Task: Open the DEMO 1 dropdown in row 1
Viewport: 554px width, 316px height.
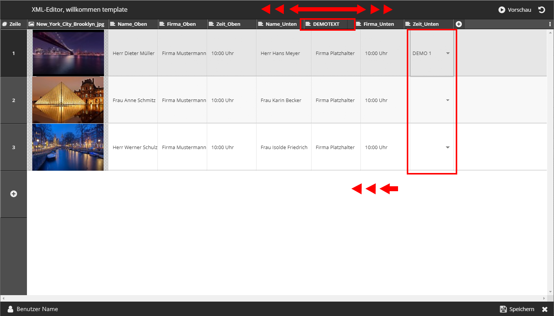Action: coord(448,53)
